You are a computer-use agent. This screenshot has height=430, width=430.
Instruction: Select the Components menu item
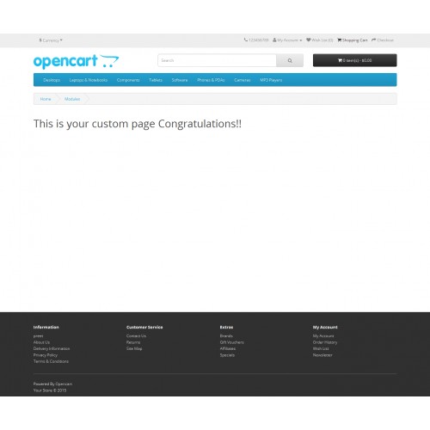click(x=128, y=80)
